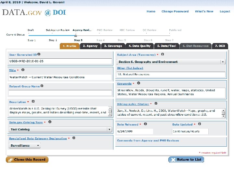Image resolution: width=234 pixels, height=176 pixels.
Task: Click the Keywords text area
Action: [x=171, y=92]
